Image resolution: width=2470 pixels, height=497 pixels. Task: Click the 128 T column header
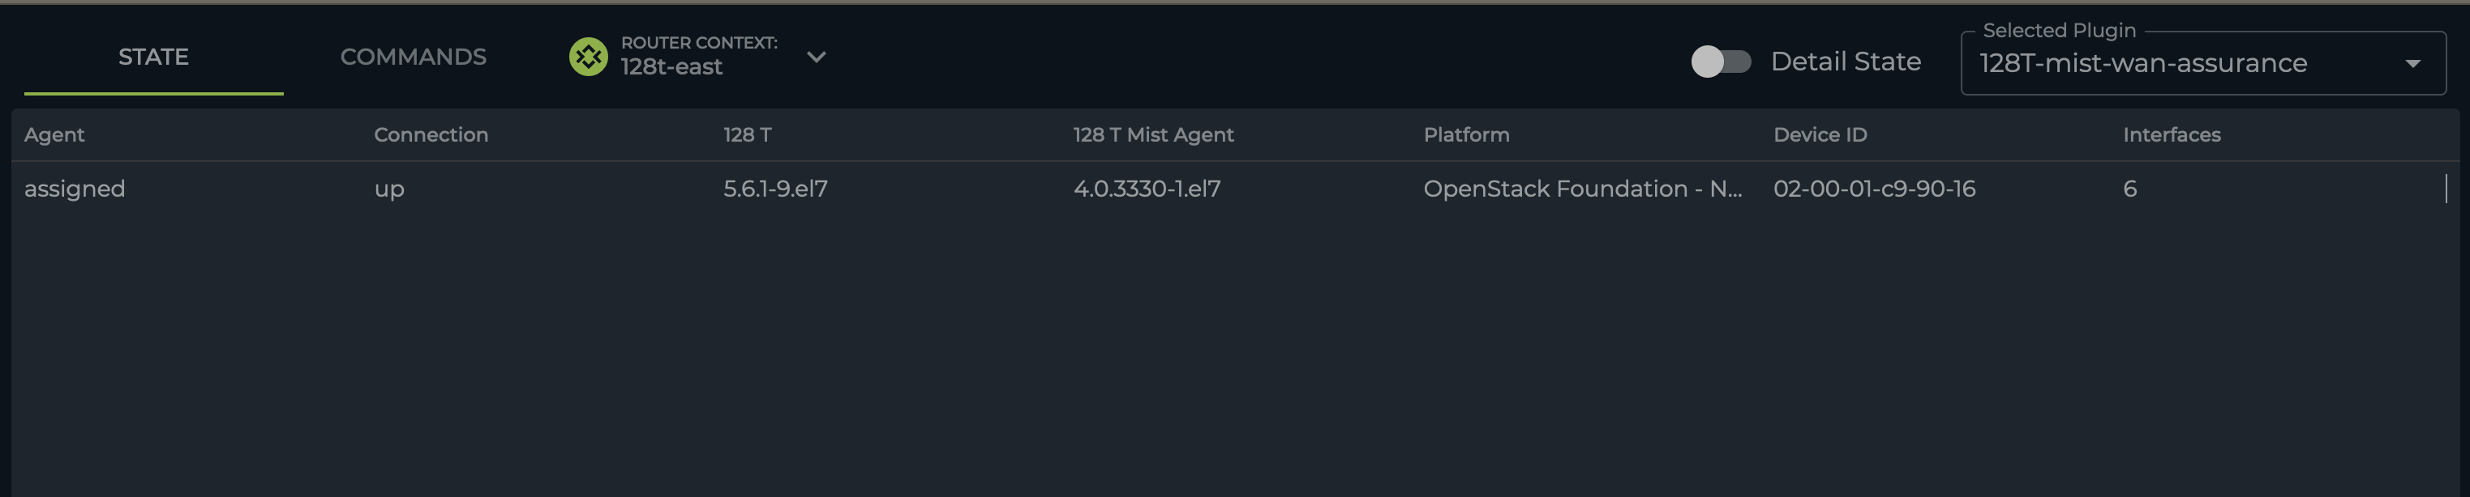747,135
